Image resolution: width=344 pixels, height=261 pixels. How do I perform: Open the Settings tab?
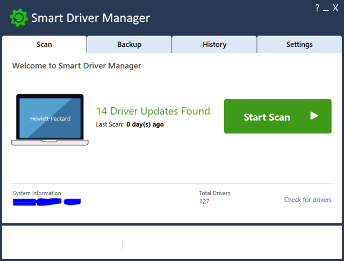point(299,44)
